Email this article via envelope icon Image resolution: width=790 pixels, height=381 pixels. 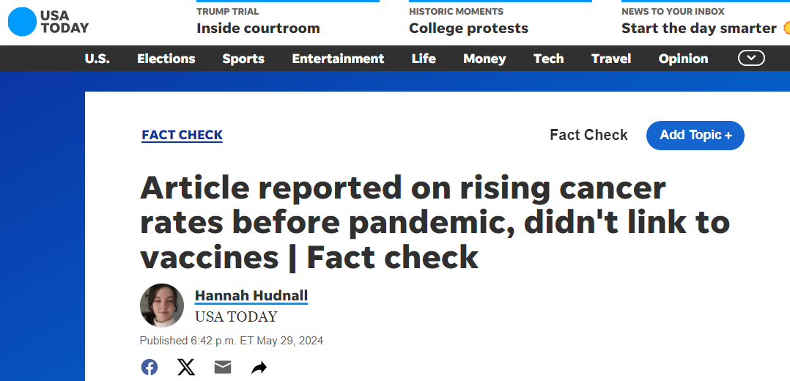223,367
